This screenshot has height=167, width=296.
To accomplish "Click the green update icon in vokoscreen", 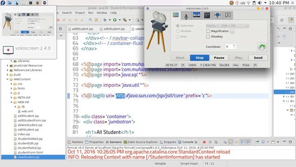I will pos(262,47).
